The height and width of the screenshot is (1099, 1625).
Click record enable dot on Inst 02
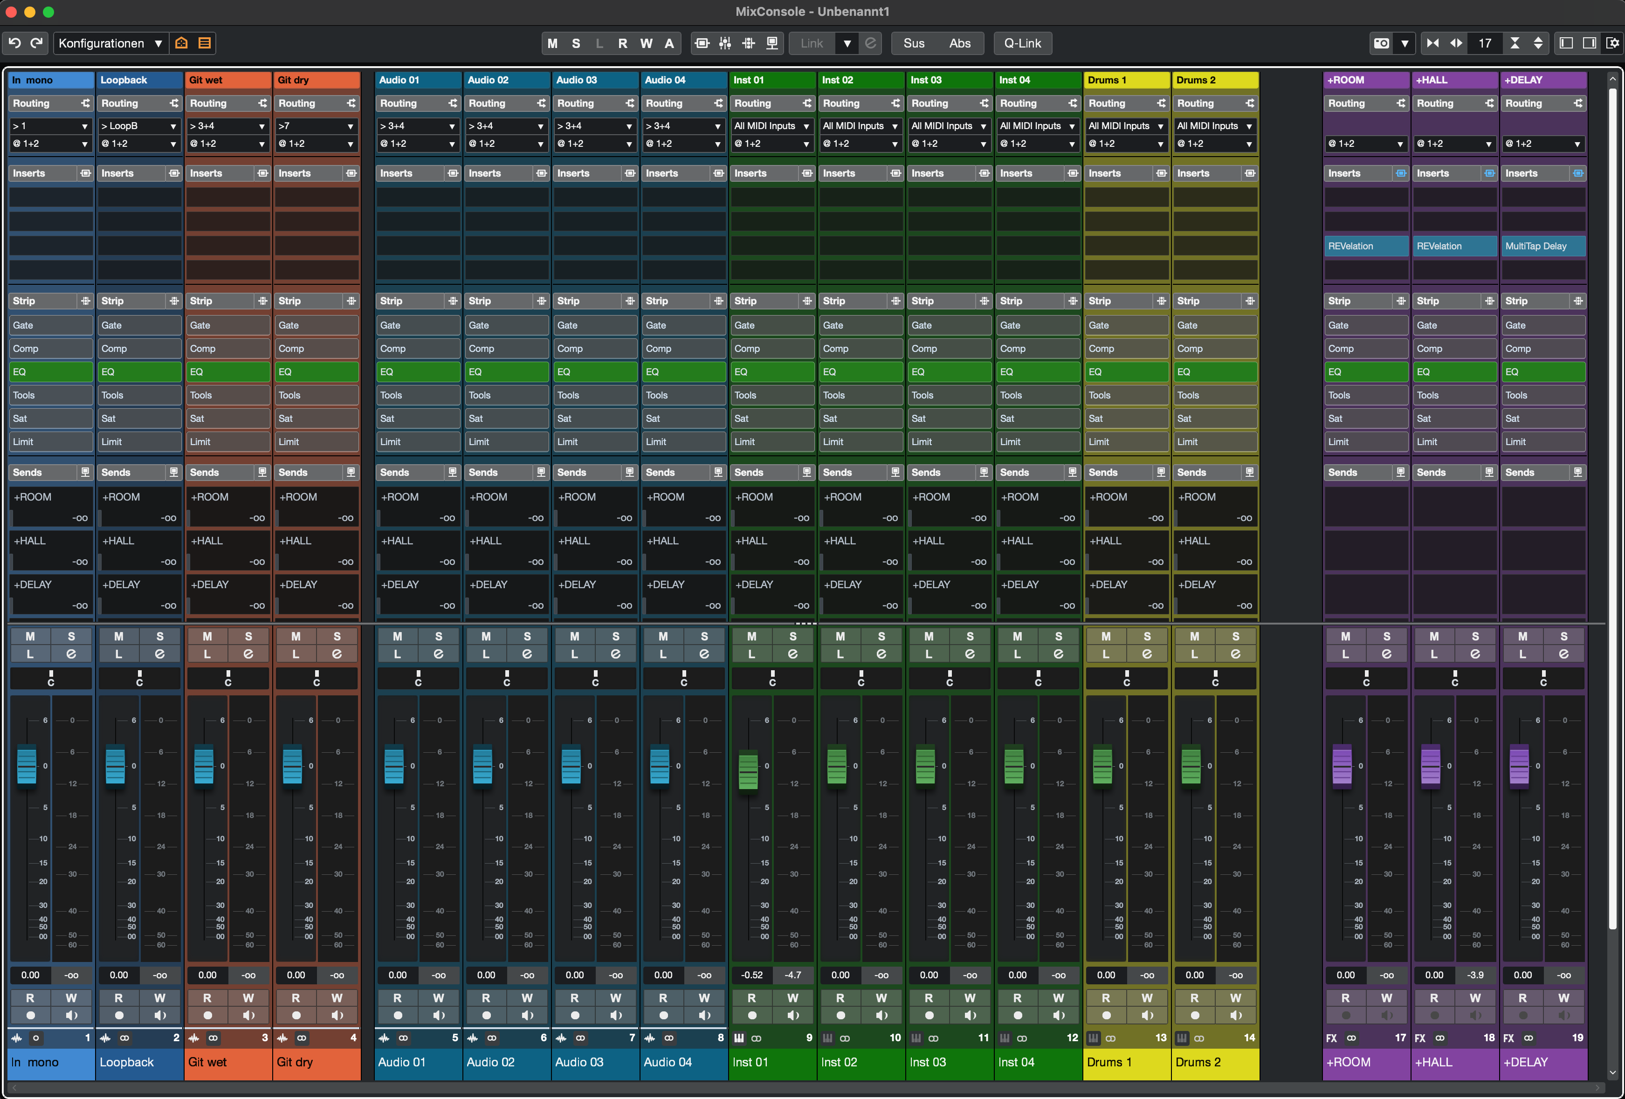click(840, 1015)
